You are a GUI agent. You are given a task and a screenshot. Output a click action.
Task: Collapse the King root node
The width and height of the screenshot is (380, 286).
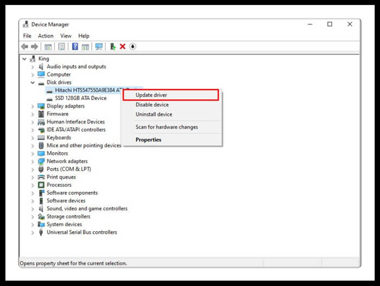click(x=24, y=59)
